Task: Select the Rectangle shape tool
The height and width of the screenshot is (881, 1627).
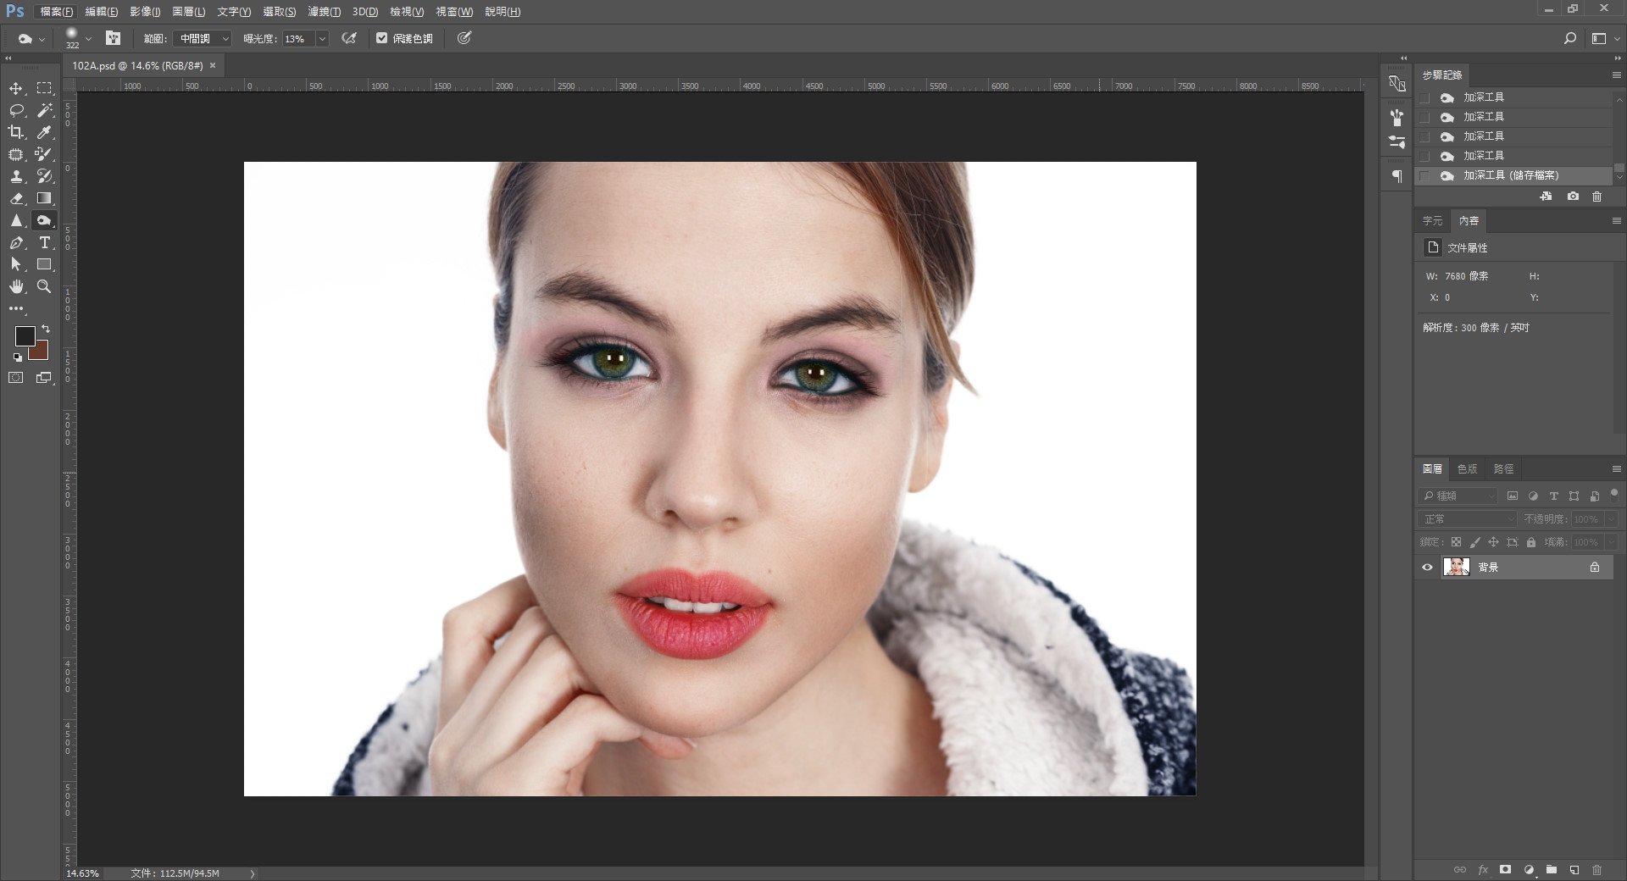Action: [x=44, y=264]
